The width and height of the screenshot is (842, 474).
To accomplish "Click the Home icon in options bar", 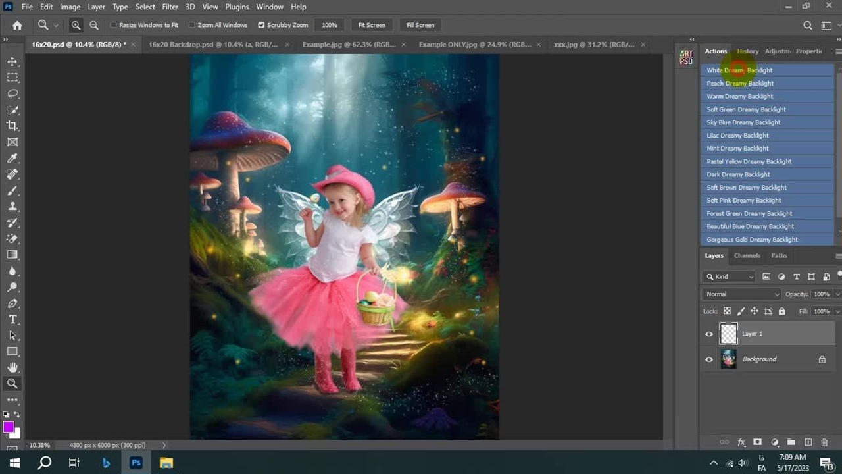I will (x=17, y=25).
